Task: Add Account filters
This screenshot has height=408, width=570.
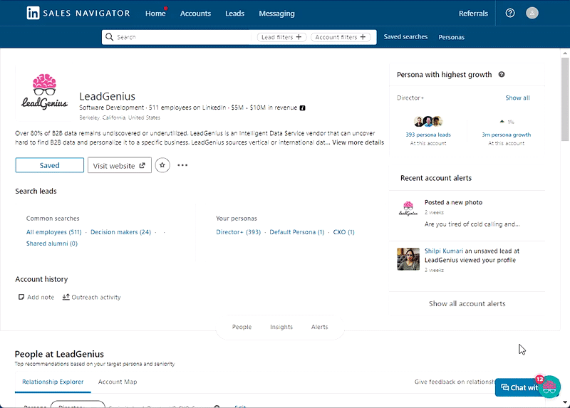Action: [341, 37]
